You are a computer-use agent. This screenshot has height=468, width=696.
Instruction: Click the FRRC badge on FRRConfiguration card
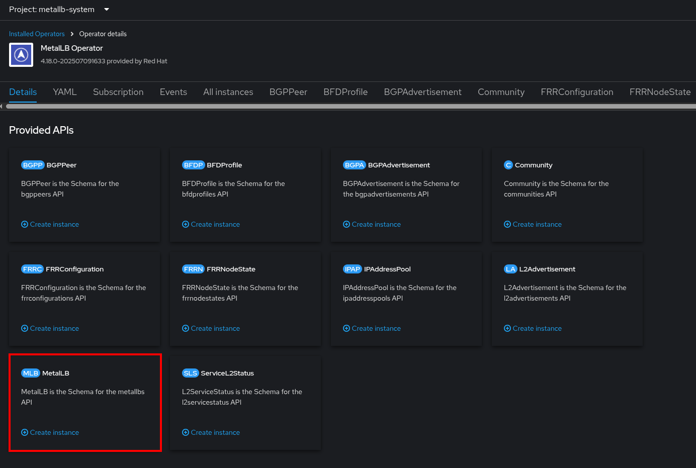(x=32, y=269)
